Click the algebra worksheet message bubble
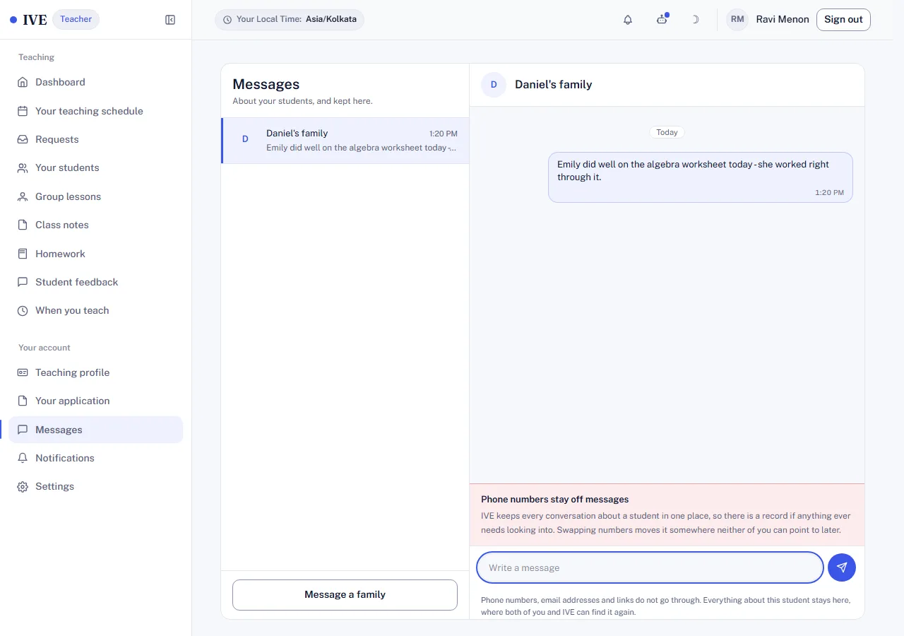This screenshot has height=636, width=904. coord(701,177)
